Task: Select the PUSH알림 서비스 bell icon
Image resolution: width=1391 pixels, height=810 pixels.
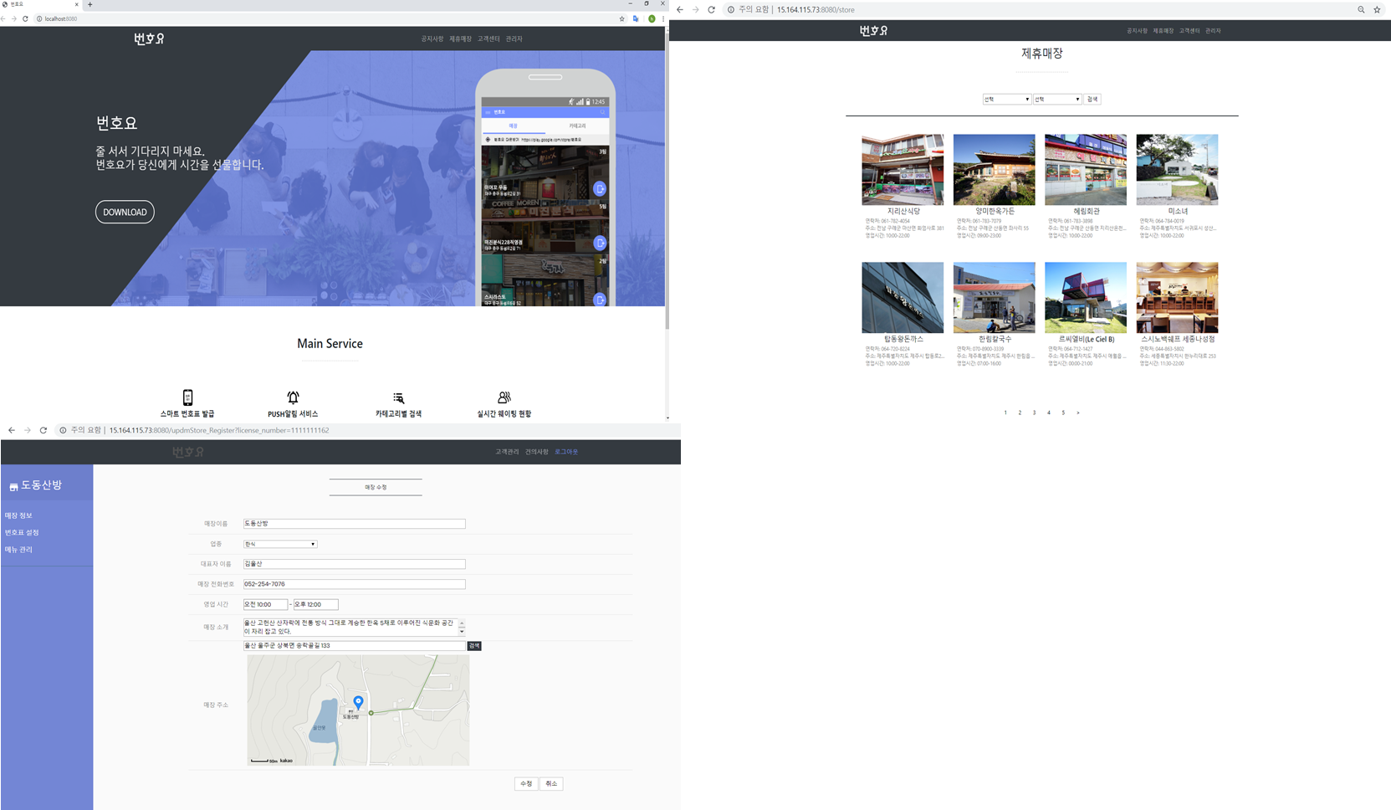Action: pos(293,397)
